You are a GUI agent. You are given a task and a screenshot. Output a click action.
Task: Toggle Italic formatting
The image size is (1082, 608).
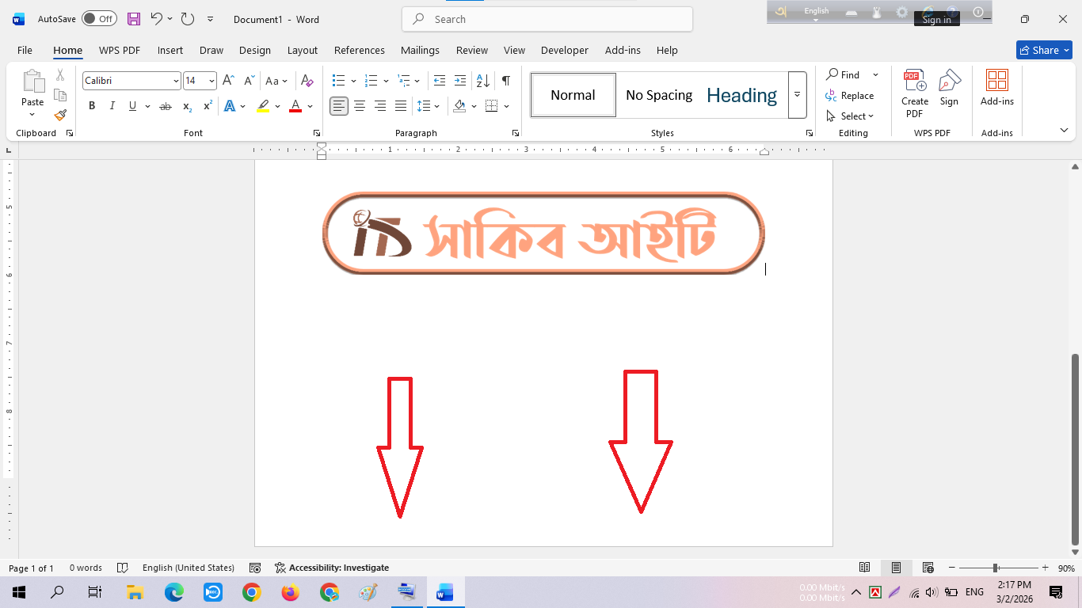[112, 106]
